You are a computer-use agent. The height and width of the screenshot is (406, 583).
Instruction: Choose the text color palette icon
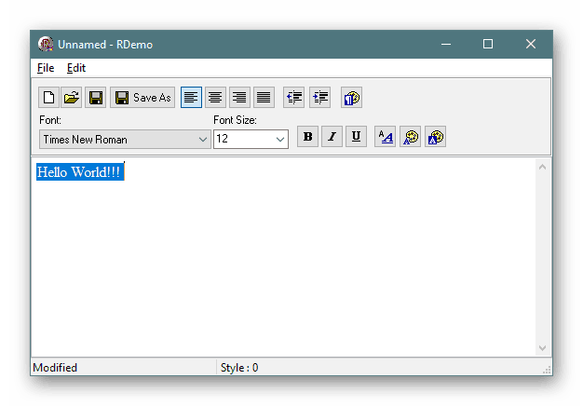(411, 137)
